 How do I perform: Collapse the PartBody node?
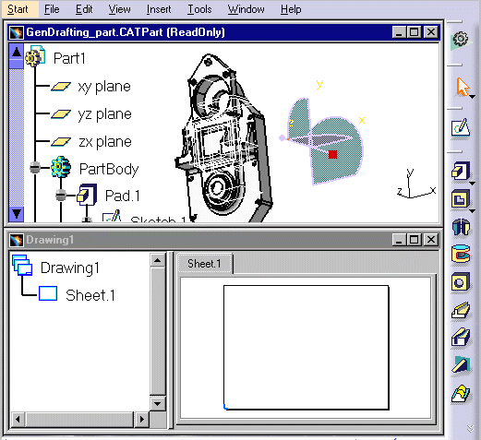(35, 168)
